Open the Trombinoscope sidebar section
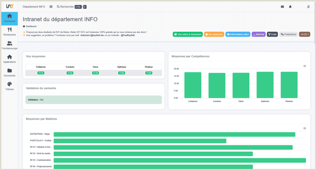Screen dimensions: 316x170 10,45
